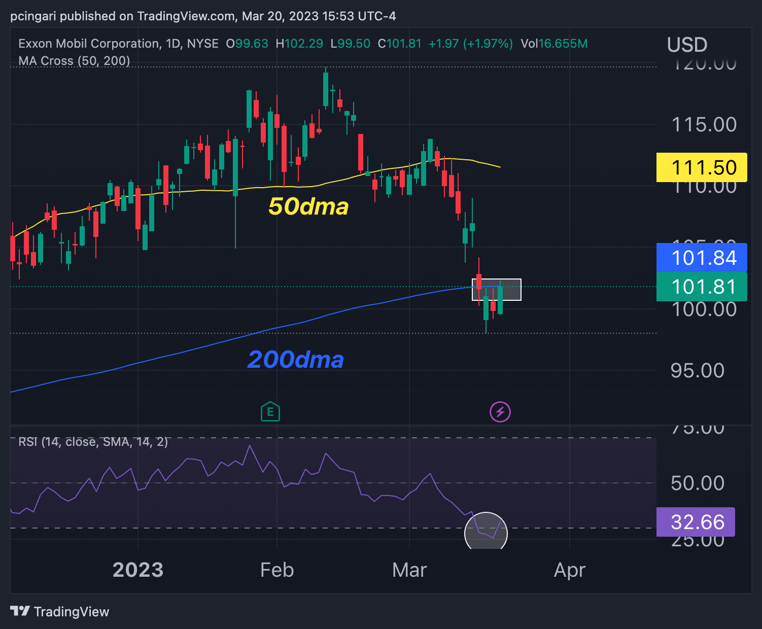This screenshot has width=762, height=629.
Task: Click the 'RSI (14, close, SMA, 14, 2)' label
Action: coord(93,442)
